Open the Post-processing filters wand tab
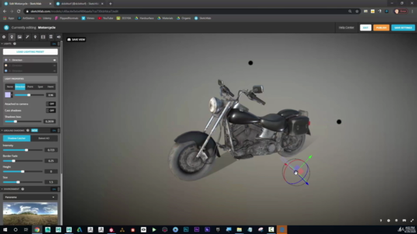 coord(27,37)
